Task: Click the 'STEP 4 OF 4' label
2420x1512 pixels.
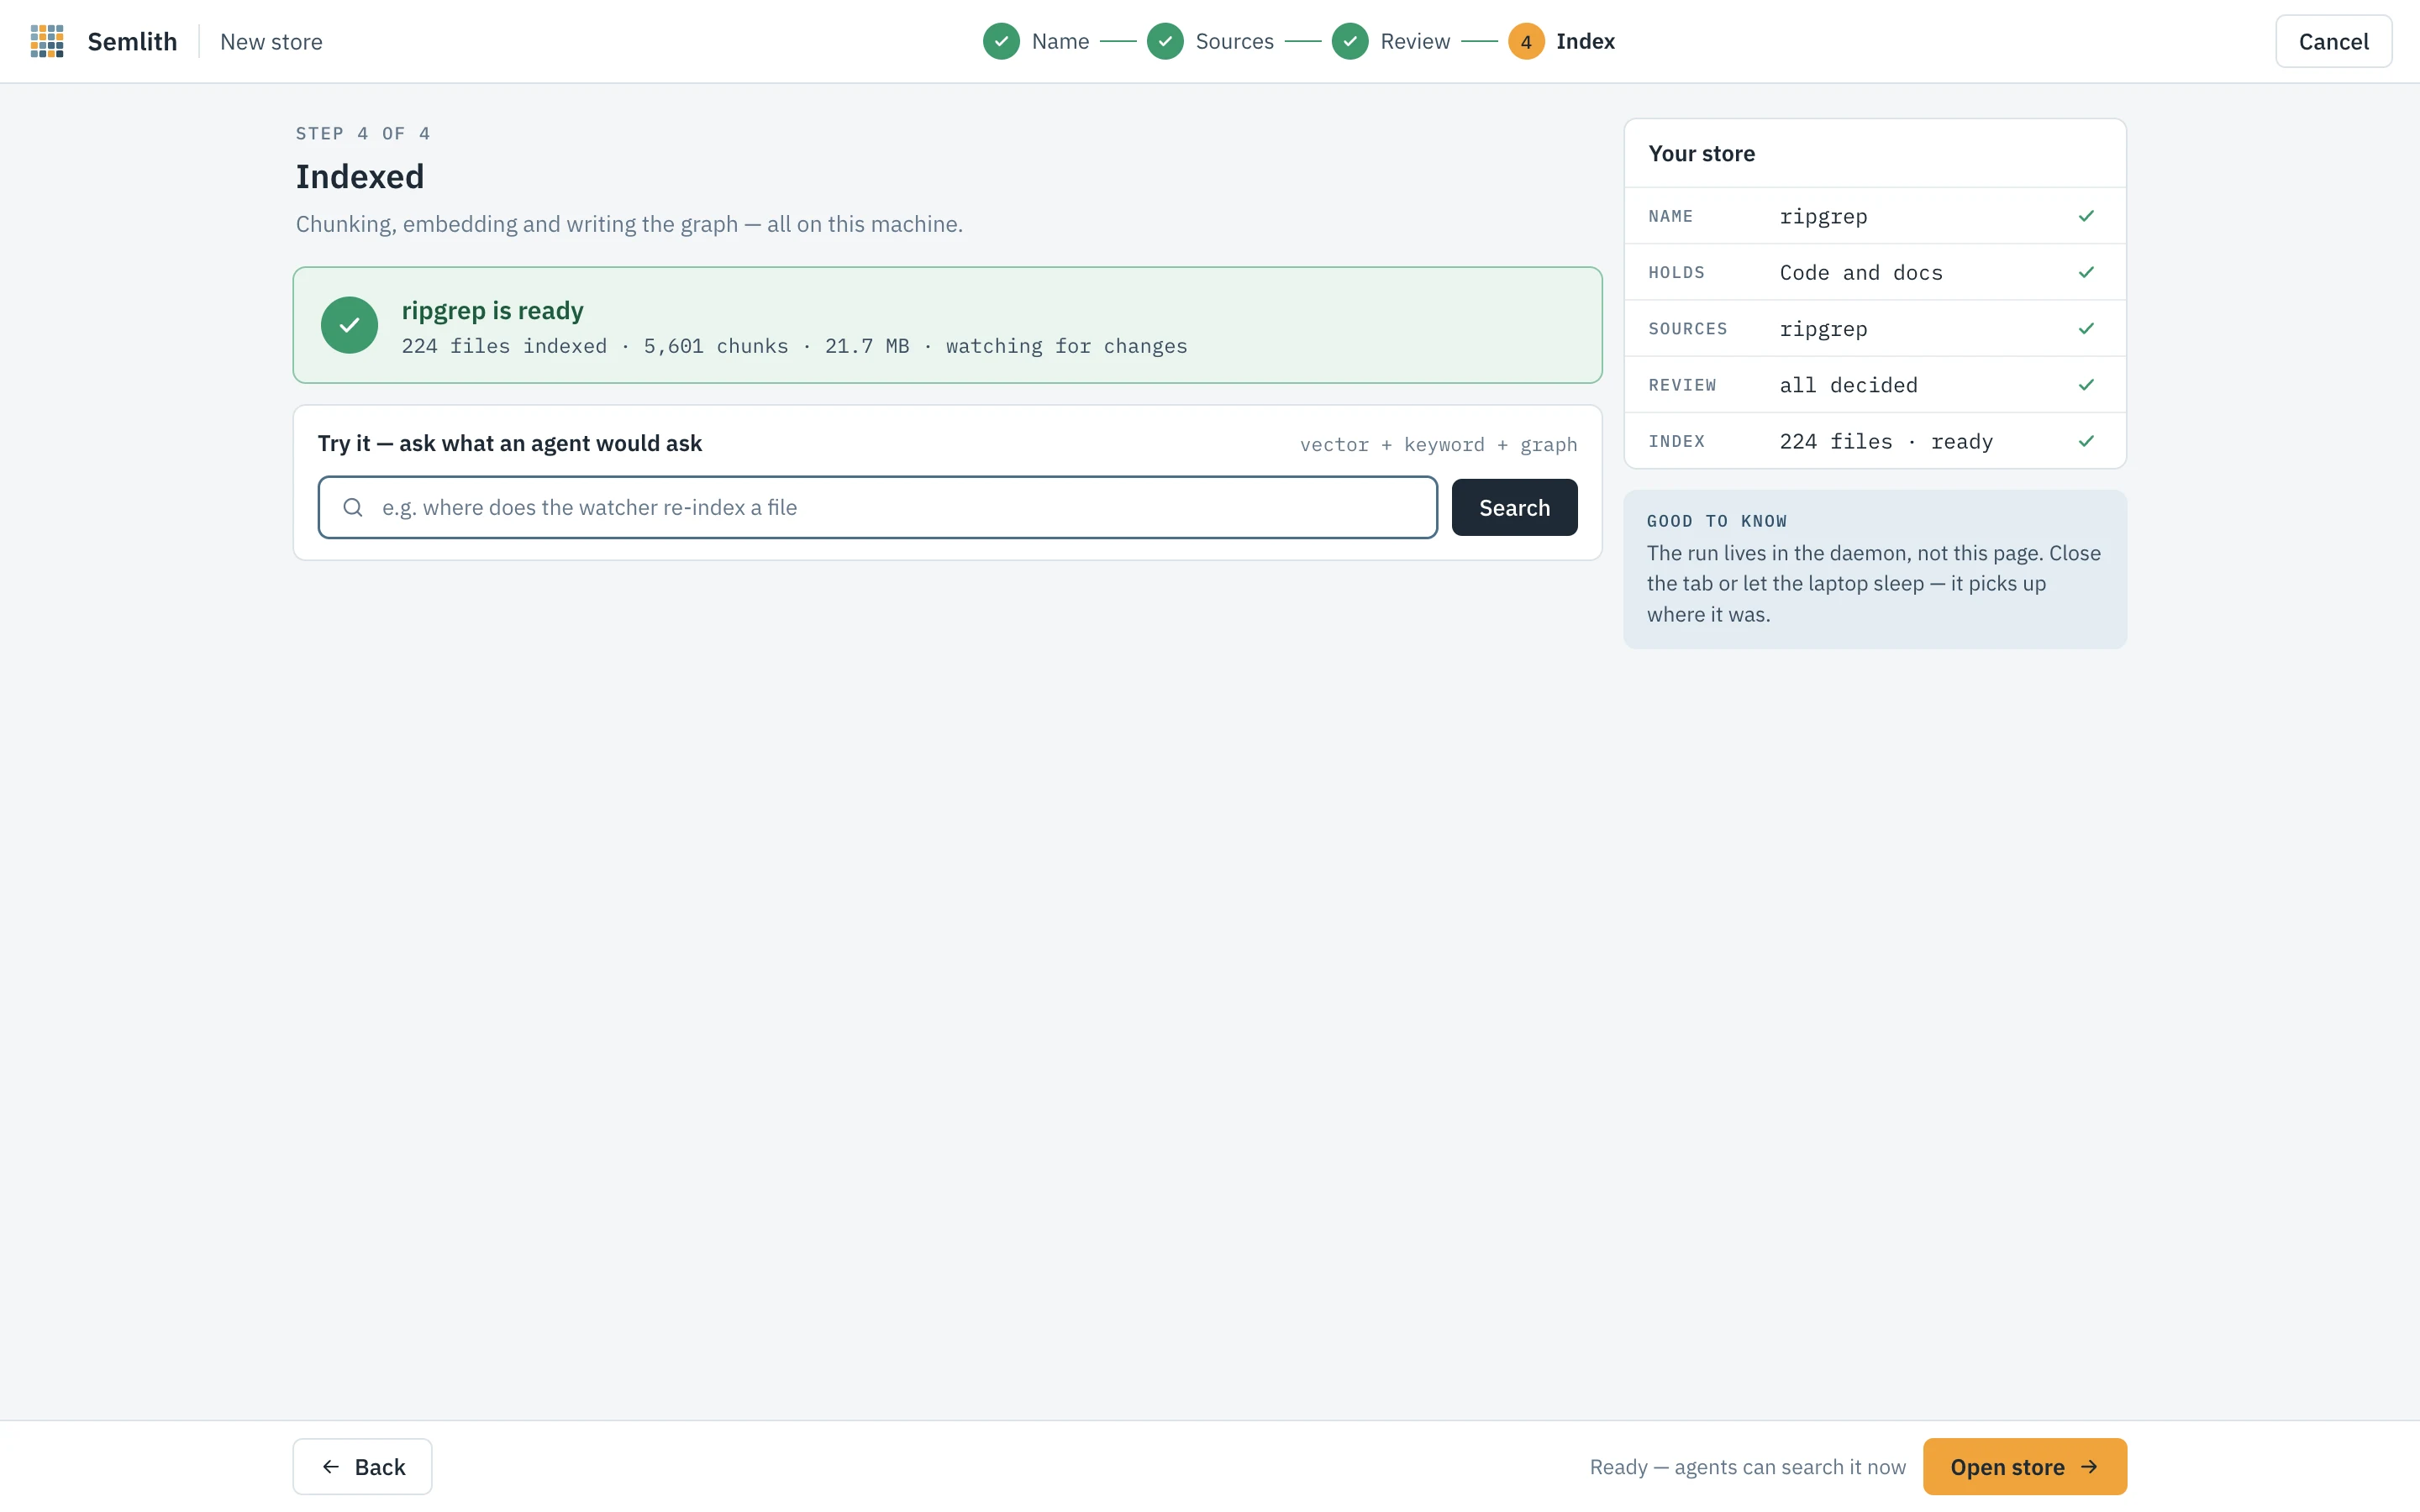Action: pyautogui.click(x=363, y=133)
